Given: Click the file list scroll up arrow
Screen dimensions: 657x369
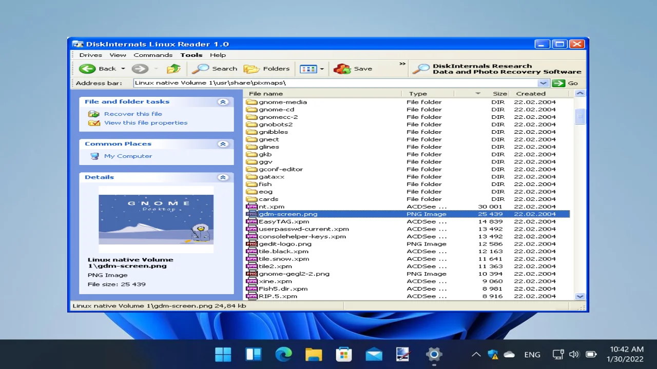Looking at the screenshot, I should point(580,93).
